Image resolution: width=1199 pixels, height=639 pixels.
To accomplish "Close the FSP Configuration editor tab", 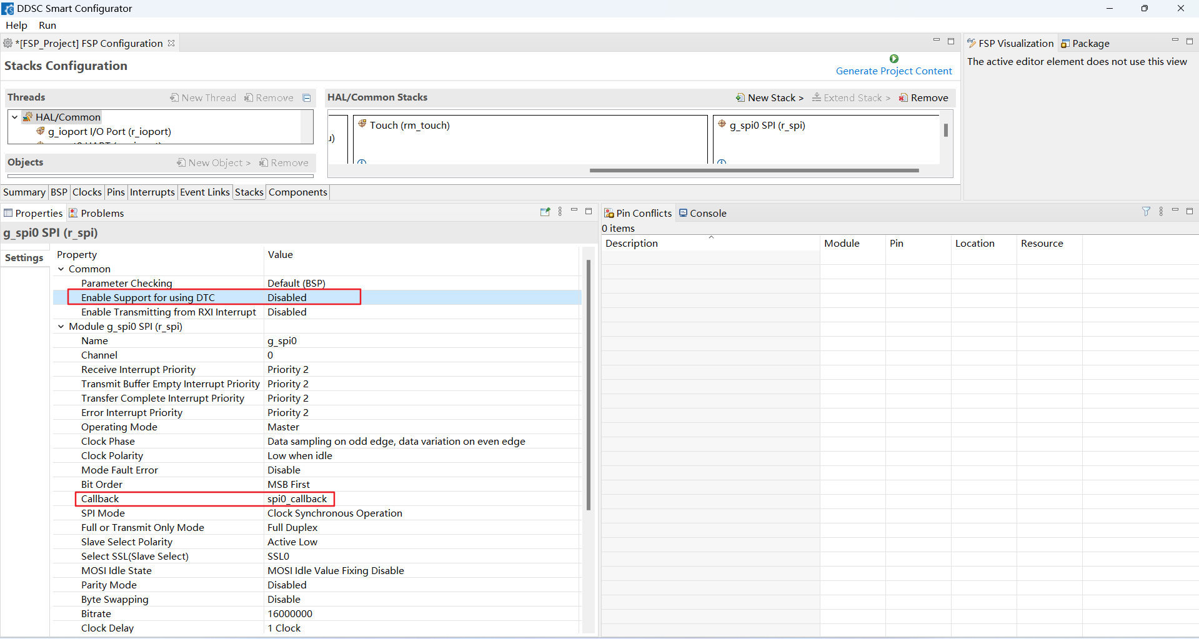I will click(171, 43).
